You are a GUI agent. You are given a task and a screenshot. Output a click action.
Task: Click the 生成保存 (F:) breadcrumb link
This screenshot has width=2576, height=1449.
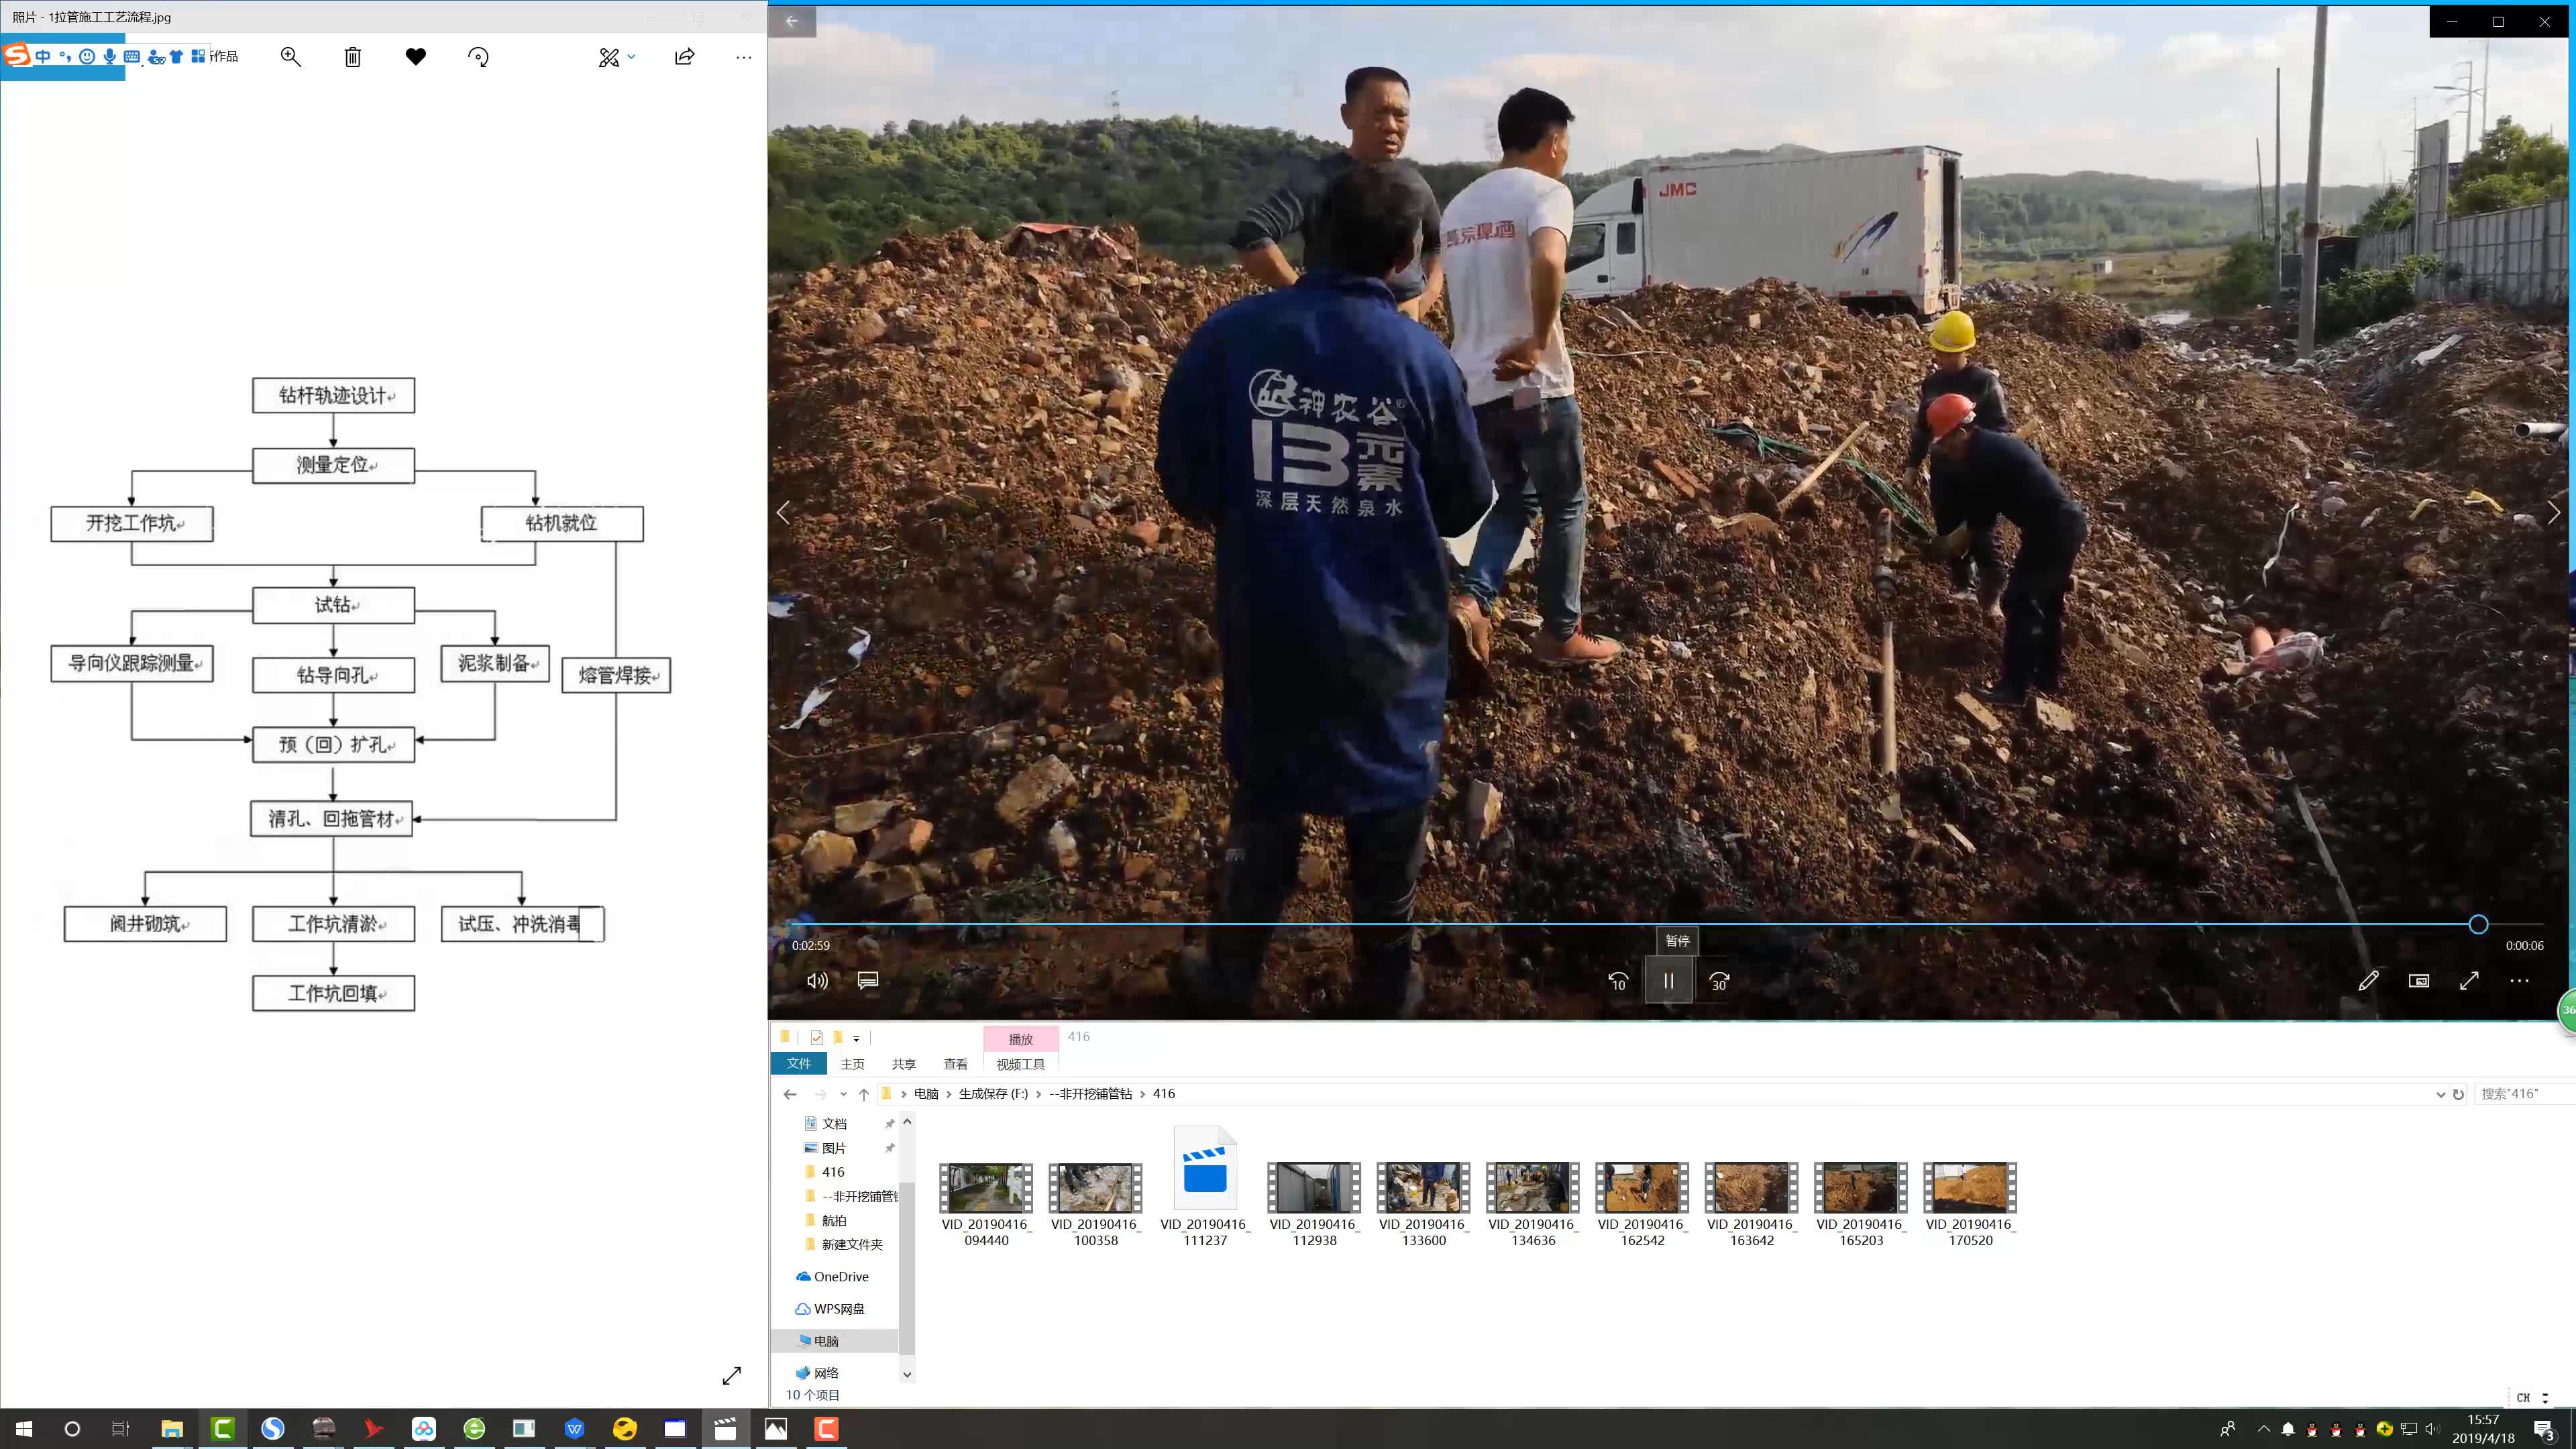[x=992, y=1094]
